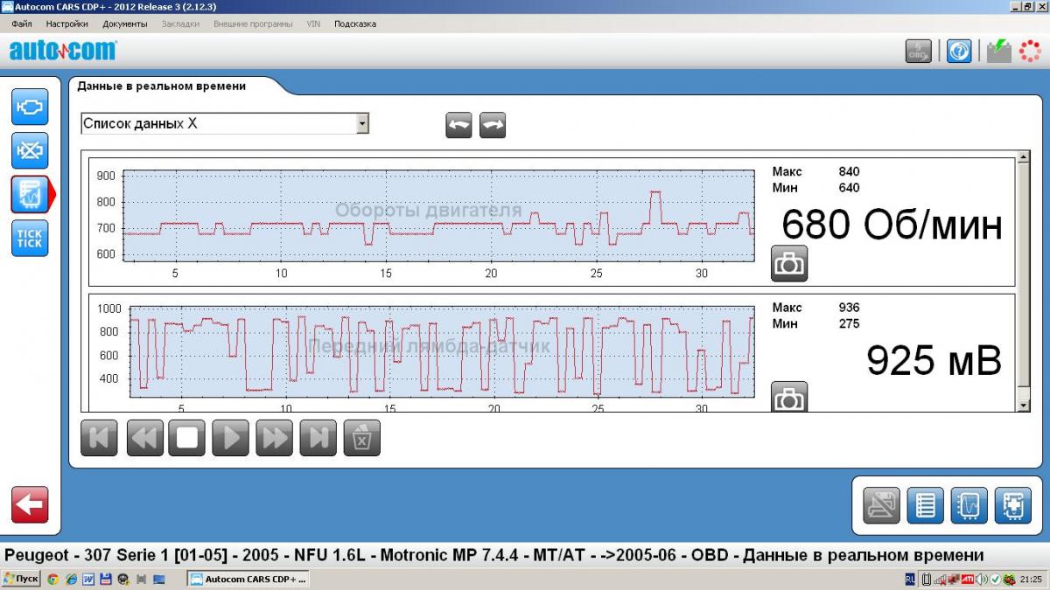Click the crossed-out engine fault codes icon
Image resolution: width=1050 pixels, height=590 pixels.
(30, 151)
